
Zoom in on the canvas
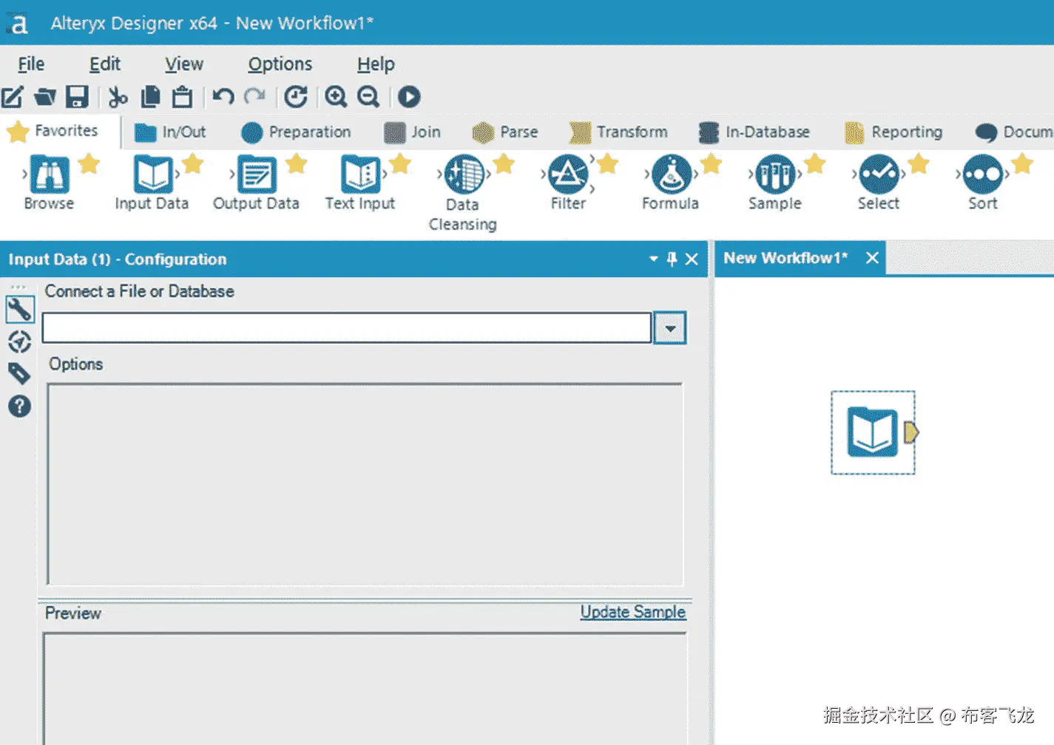336,97
